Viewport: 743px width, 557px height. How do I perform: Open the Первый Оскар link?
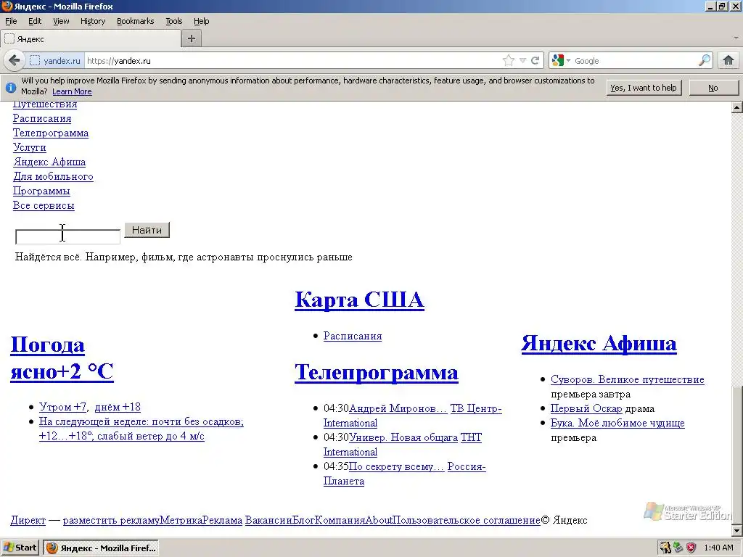(586, 408)
